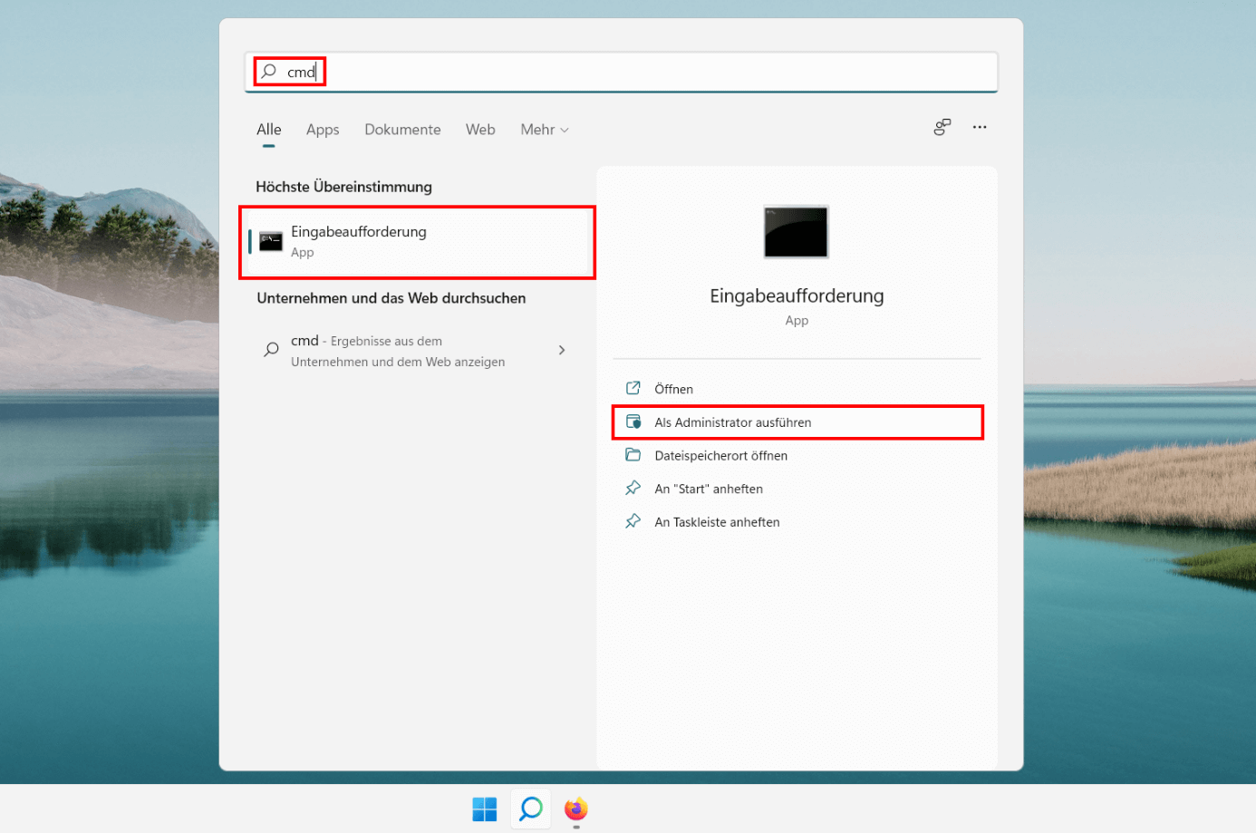Click Eingabeaufforderung title in the preview pane
Screen dimensions: 1256x833
[x=797, y=296]
